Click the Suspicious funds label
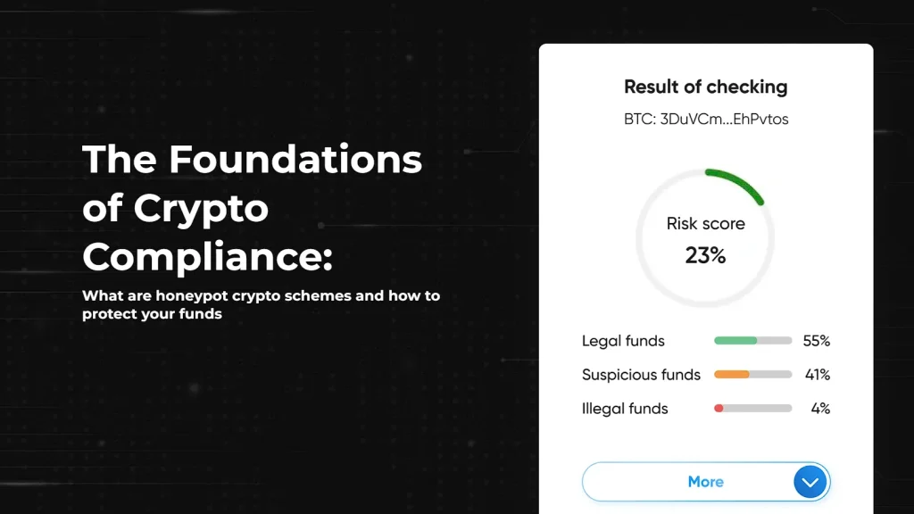Image resolution: width=914 pixels, height=514 pixels. coord(641,375)
